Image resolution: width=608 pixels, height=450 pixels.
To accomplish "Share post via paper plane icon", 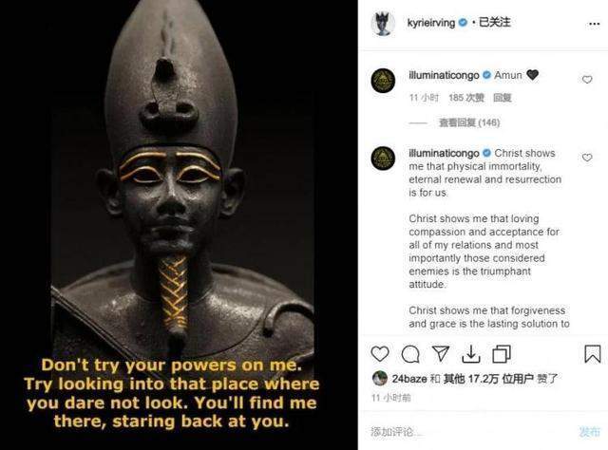I will (441, 353).
